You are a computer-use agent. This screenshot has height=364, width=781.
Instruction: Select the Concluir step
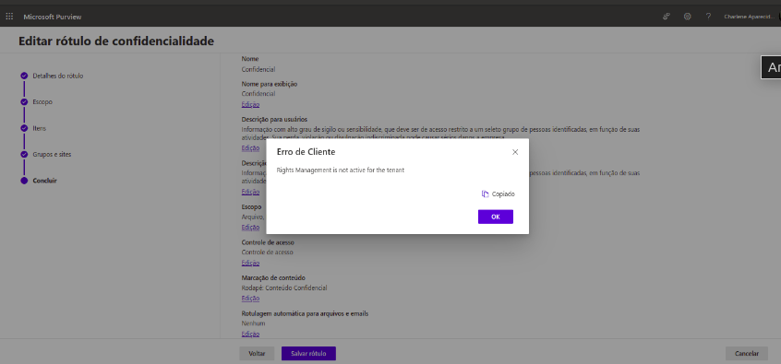pos(45,181)
